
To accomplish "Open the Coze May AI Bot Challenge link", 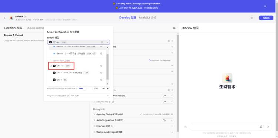I will click(138, 4).
